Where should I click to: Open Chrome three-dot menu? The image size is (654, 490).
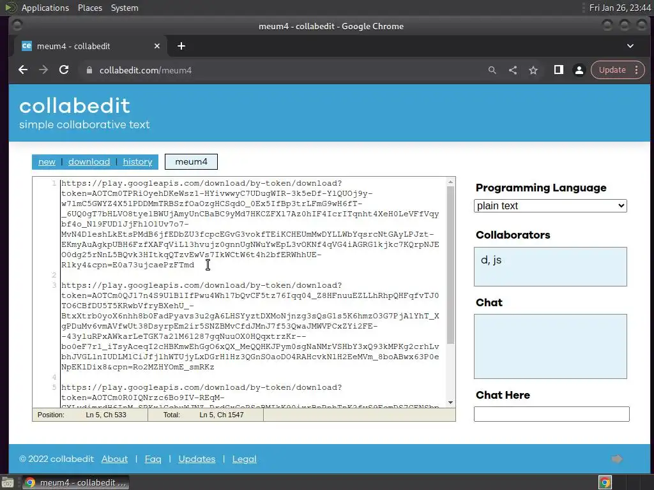tap(637, 70)
